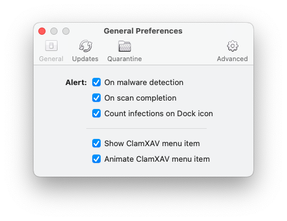Viewport: 287px width, 221px height.
Task: Switch to the Updates tab label
Action: 85,59
